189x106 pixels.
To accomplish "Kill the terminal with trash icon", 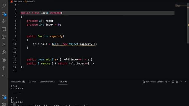I will coord(177,82).
